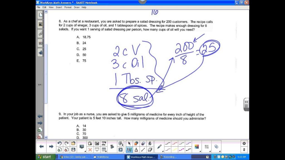Screen dimensions: 285x160
Task: Open the Insert menu
Action: (59, 7)
